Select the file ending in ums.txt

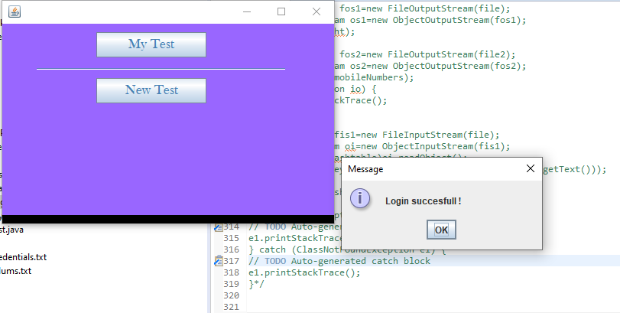15,271
